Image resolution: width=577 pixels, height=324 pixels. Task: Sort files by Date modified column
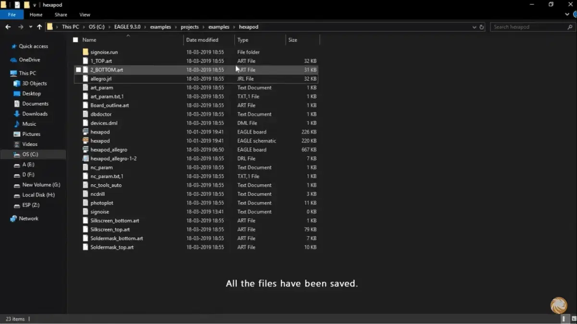click(202, 40)
